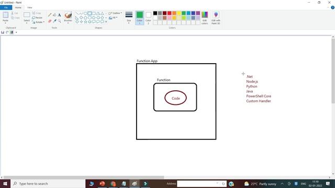Open the notification center icon
Screen dimensions: 335x188
(328, 183)
